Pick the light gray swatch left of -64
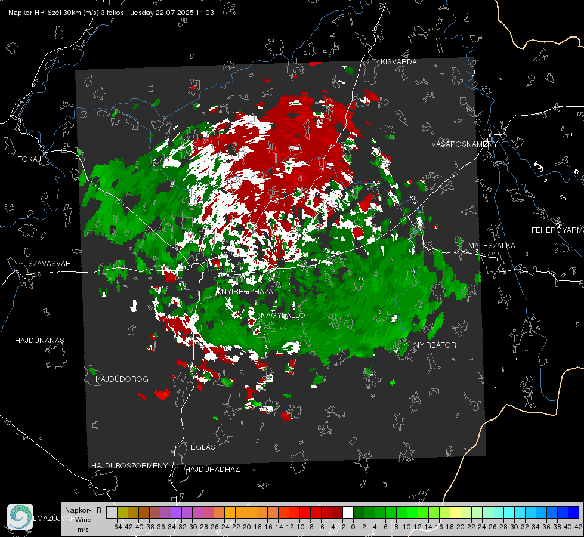584x537 pixels. pos(112,512)
